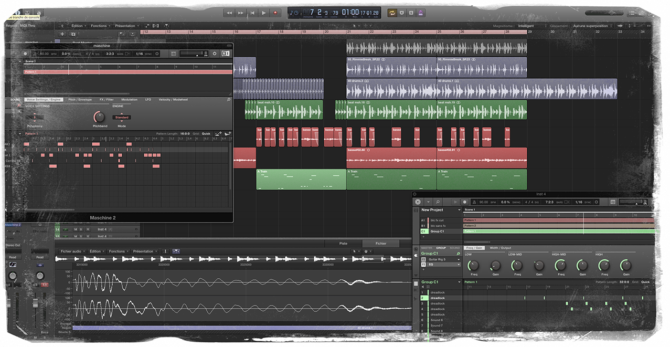Select group A1 blc fx cut
The width and height of the screenshot is (670, 347).
click(441, 220)
